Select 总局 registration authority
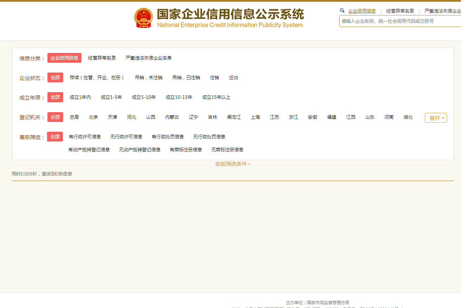 74,117
